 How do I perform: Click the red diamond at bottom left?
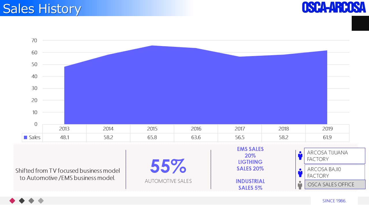click(12, 201)
